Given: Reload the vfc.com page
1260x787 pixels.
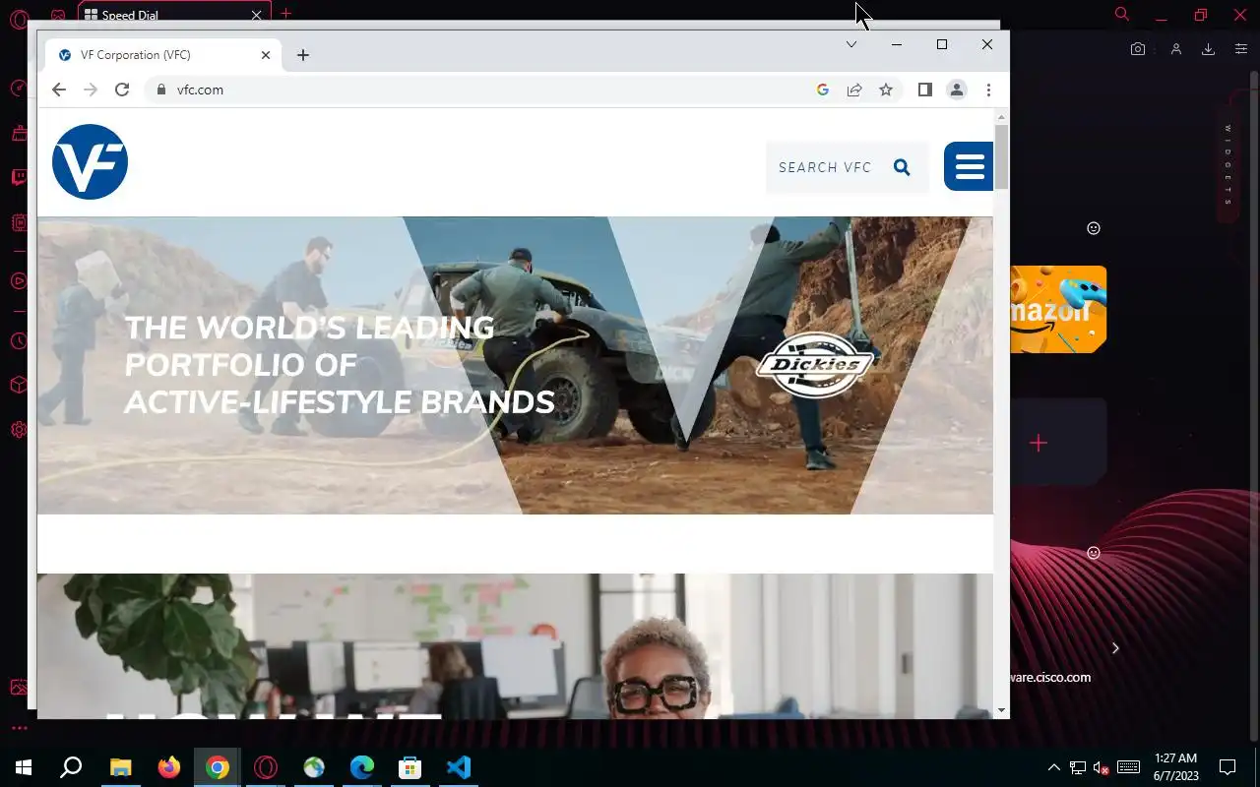Looking at the screenshot, I should 122,90.
